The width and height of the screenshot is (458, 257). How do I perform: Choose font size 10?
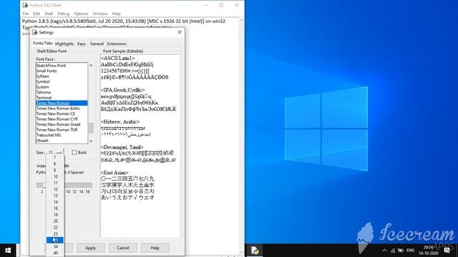55,176
